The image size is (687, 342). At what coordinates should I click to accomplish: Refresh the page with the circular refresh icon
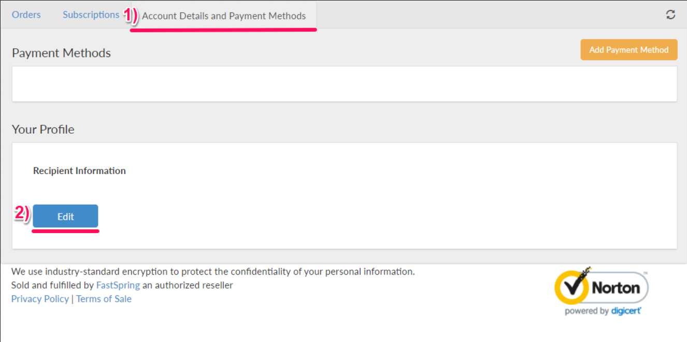pos(670,15)
